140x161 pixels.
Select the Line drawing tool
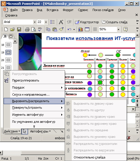(x=55, y=131)
